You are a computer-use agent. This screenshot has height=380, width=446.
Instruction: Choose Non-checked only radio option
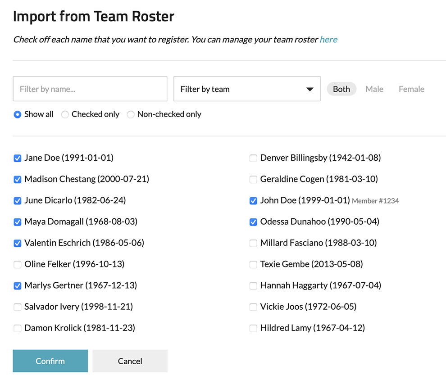tap(131, 114)
